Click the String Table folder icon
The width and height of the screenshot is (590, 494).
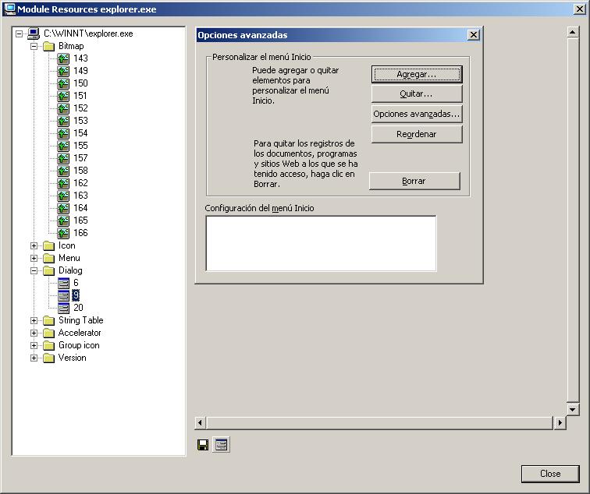(48, 320)
